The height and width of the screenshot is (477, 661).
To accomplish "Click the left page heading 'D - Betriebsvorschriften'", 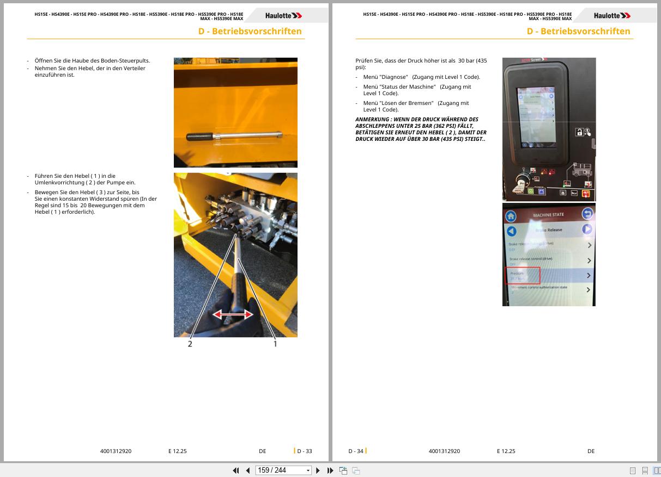I will pos(250,31).
